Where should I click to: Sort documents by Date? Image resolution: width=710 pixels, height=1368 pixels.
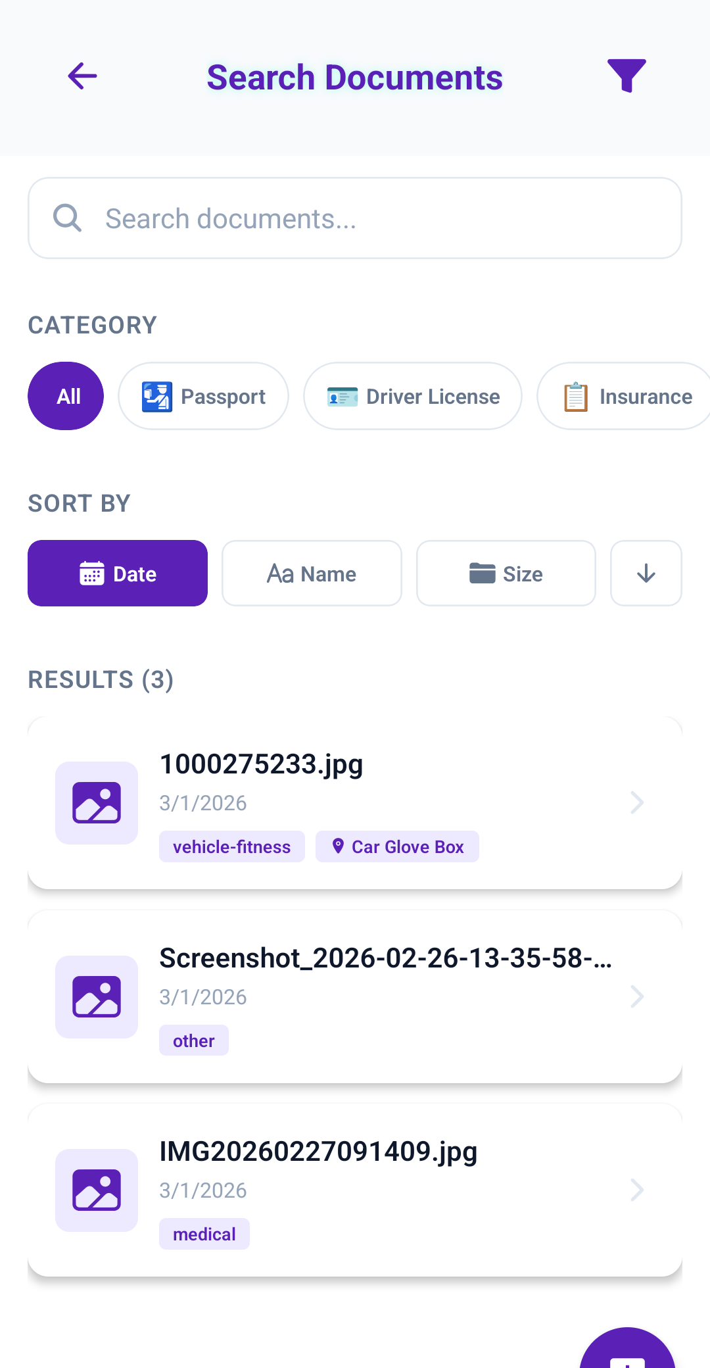click(118, 574)
